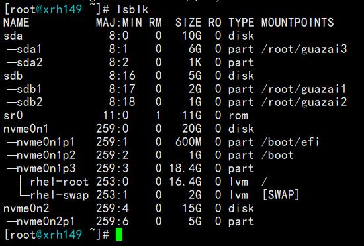Select the sdb disk name
364x246 pixels.
tap(13, 76)
